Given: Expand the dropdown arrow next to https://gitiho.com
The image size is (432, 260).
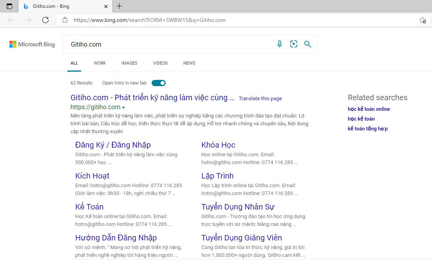Looking at the screenshot, I should coord(124,107).
